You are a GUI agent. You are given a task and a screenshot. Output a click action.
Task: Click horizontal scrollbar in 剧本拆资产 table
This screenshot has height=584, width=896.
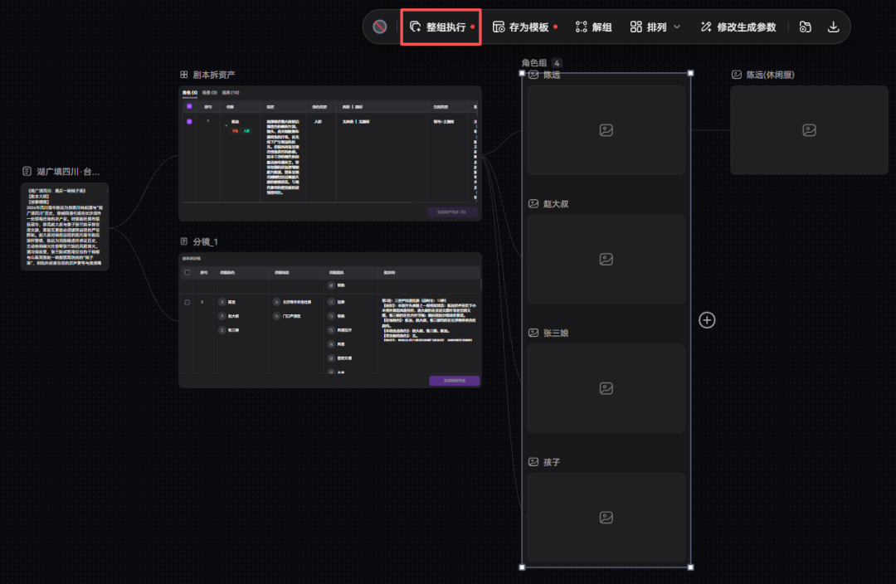point(297,202)
